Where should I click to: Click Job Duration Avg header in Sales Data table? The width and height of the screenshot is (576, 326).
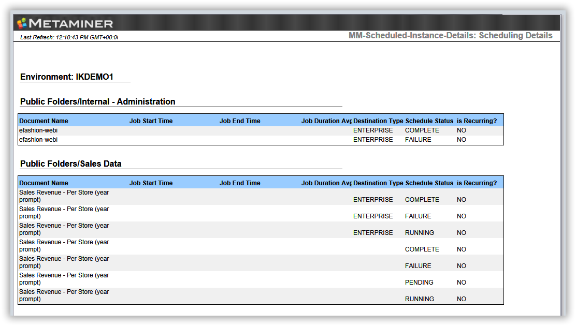tap(326, 183)
